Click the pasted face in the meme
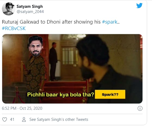 click(36, 46)
